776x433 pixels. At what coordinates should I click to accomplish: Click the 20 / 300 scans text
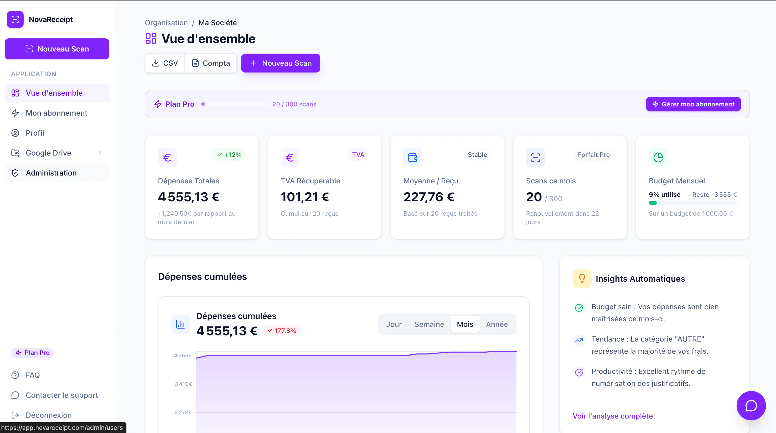(x=294, y=104)
